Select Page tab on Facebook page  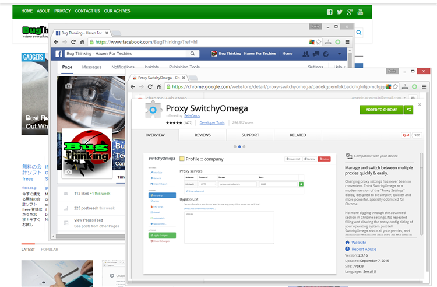[67, 67]
